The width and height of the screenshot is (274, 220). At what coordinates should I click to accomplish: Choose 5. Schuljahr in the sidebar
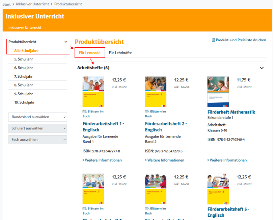[x=24, y=59]
